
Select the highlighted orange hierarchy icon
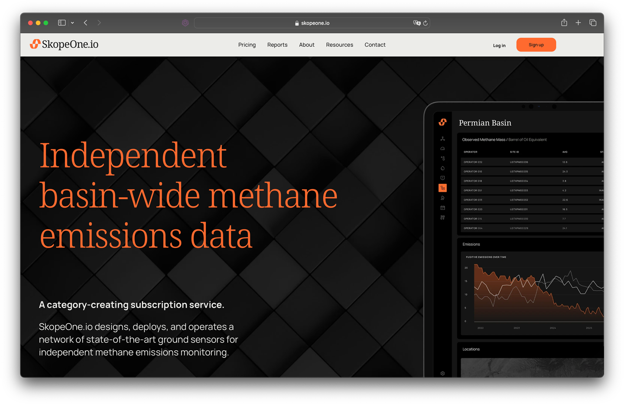442,188
